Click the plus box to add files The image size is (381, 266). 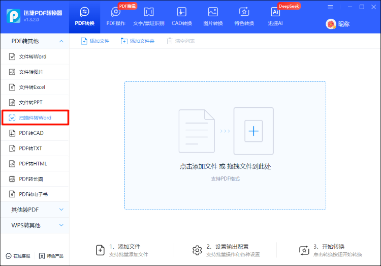(253, 131)
